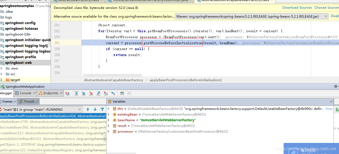Click the Step Over debugger icon
339x154 pixels.
[x=76, y=93]
